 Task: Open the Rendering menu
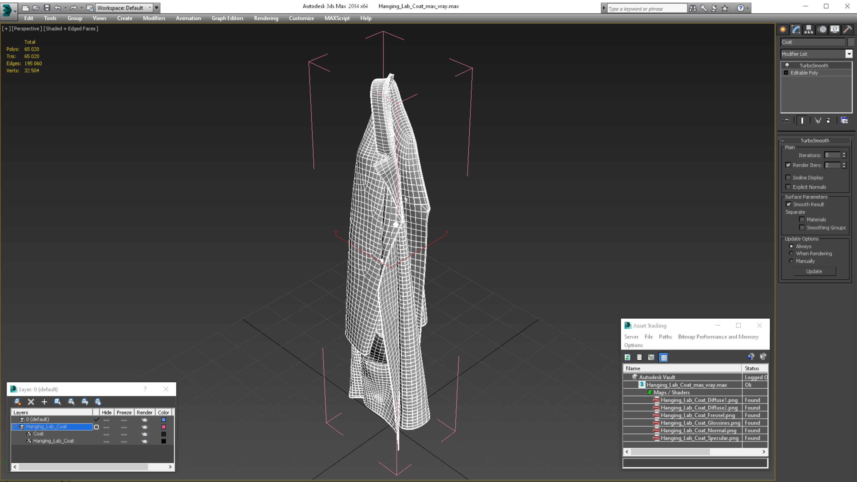coord(266,18)
